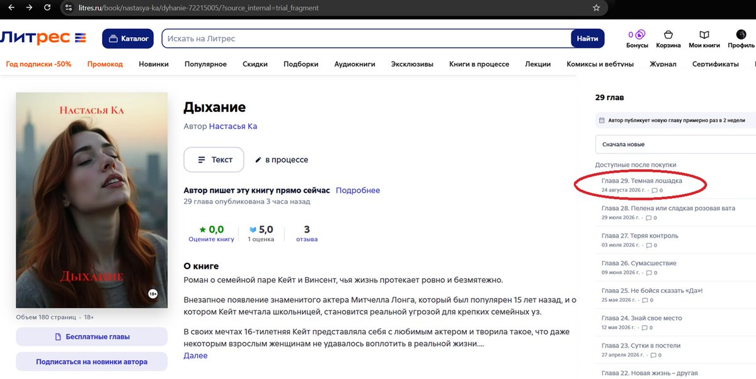This screenshot has height=379, width=756.
Task: Bookmark this page with the star icon
Action: (596, 8)
